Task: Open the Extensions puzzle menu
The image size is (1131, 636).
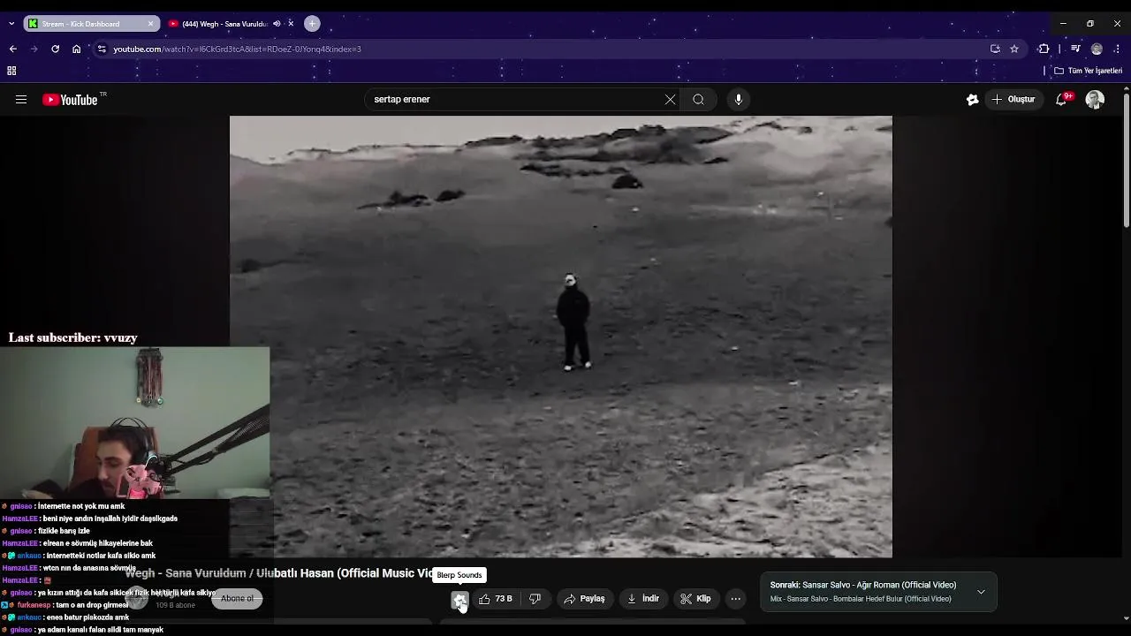Action: (1044, 49)
